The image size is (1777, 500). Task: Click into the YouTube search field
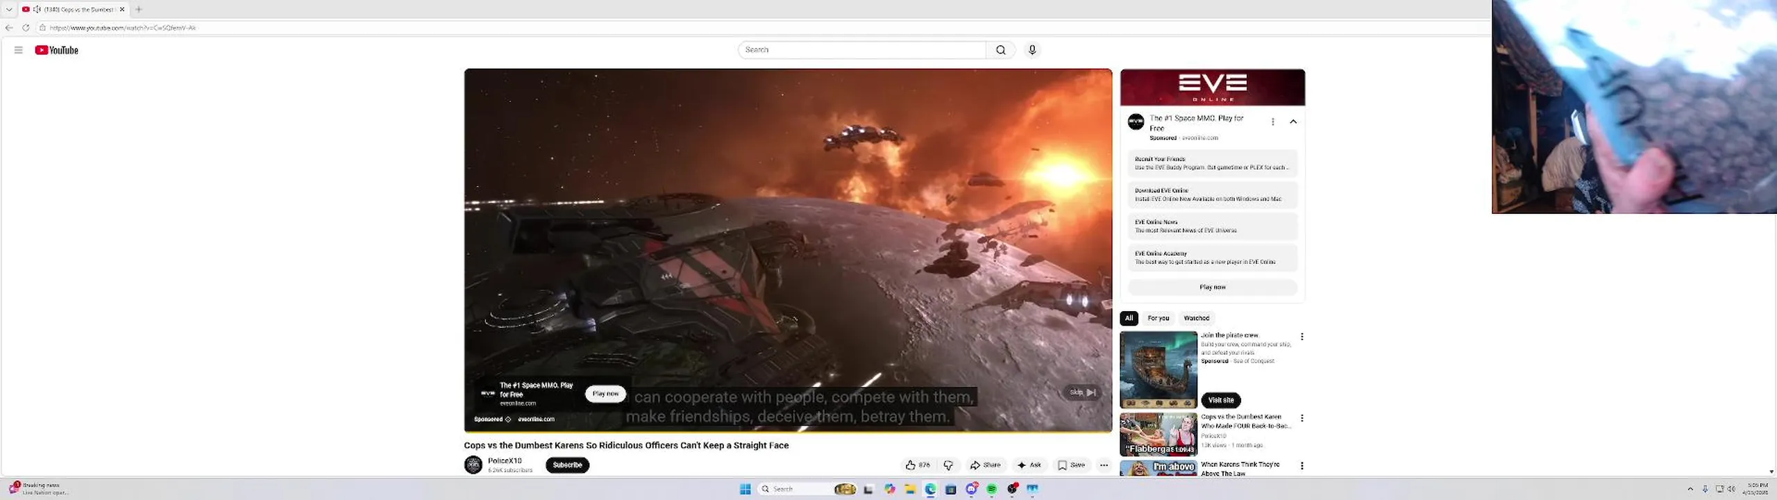[x=861, y=50]
